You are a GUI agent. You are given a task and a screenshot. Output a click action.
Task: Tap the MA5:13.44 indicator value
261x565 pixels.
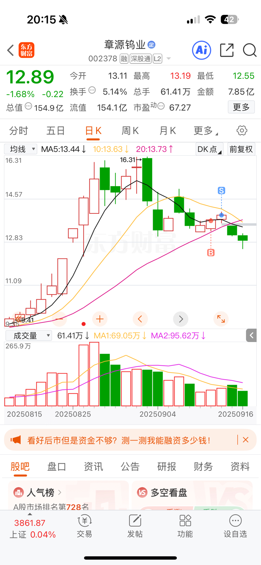[63, 149]
